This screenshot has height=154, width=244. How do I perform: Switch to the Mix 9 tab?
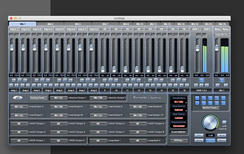[x=126, y=24]
